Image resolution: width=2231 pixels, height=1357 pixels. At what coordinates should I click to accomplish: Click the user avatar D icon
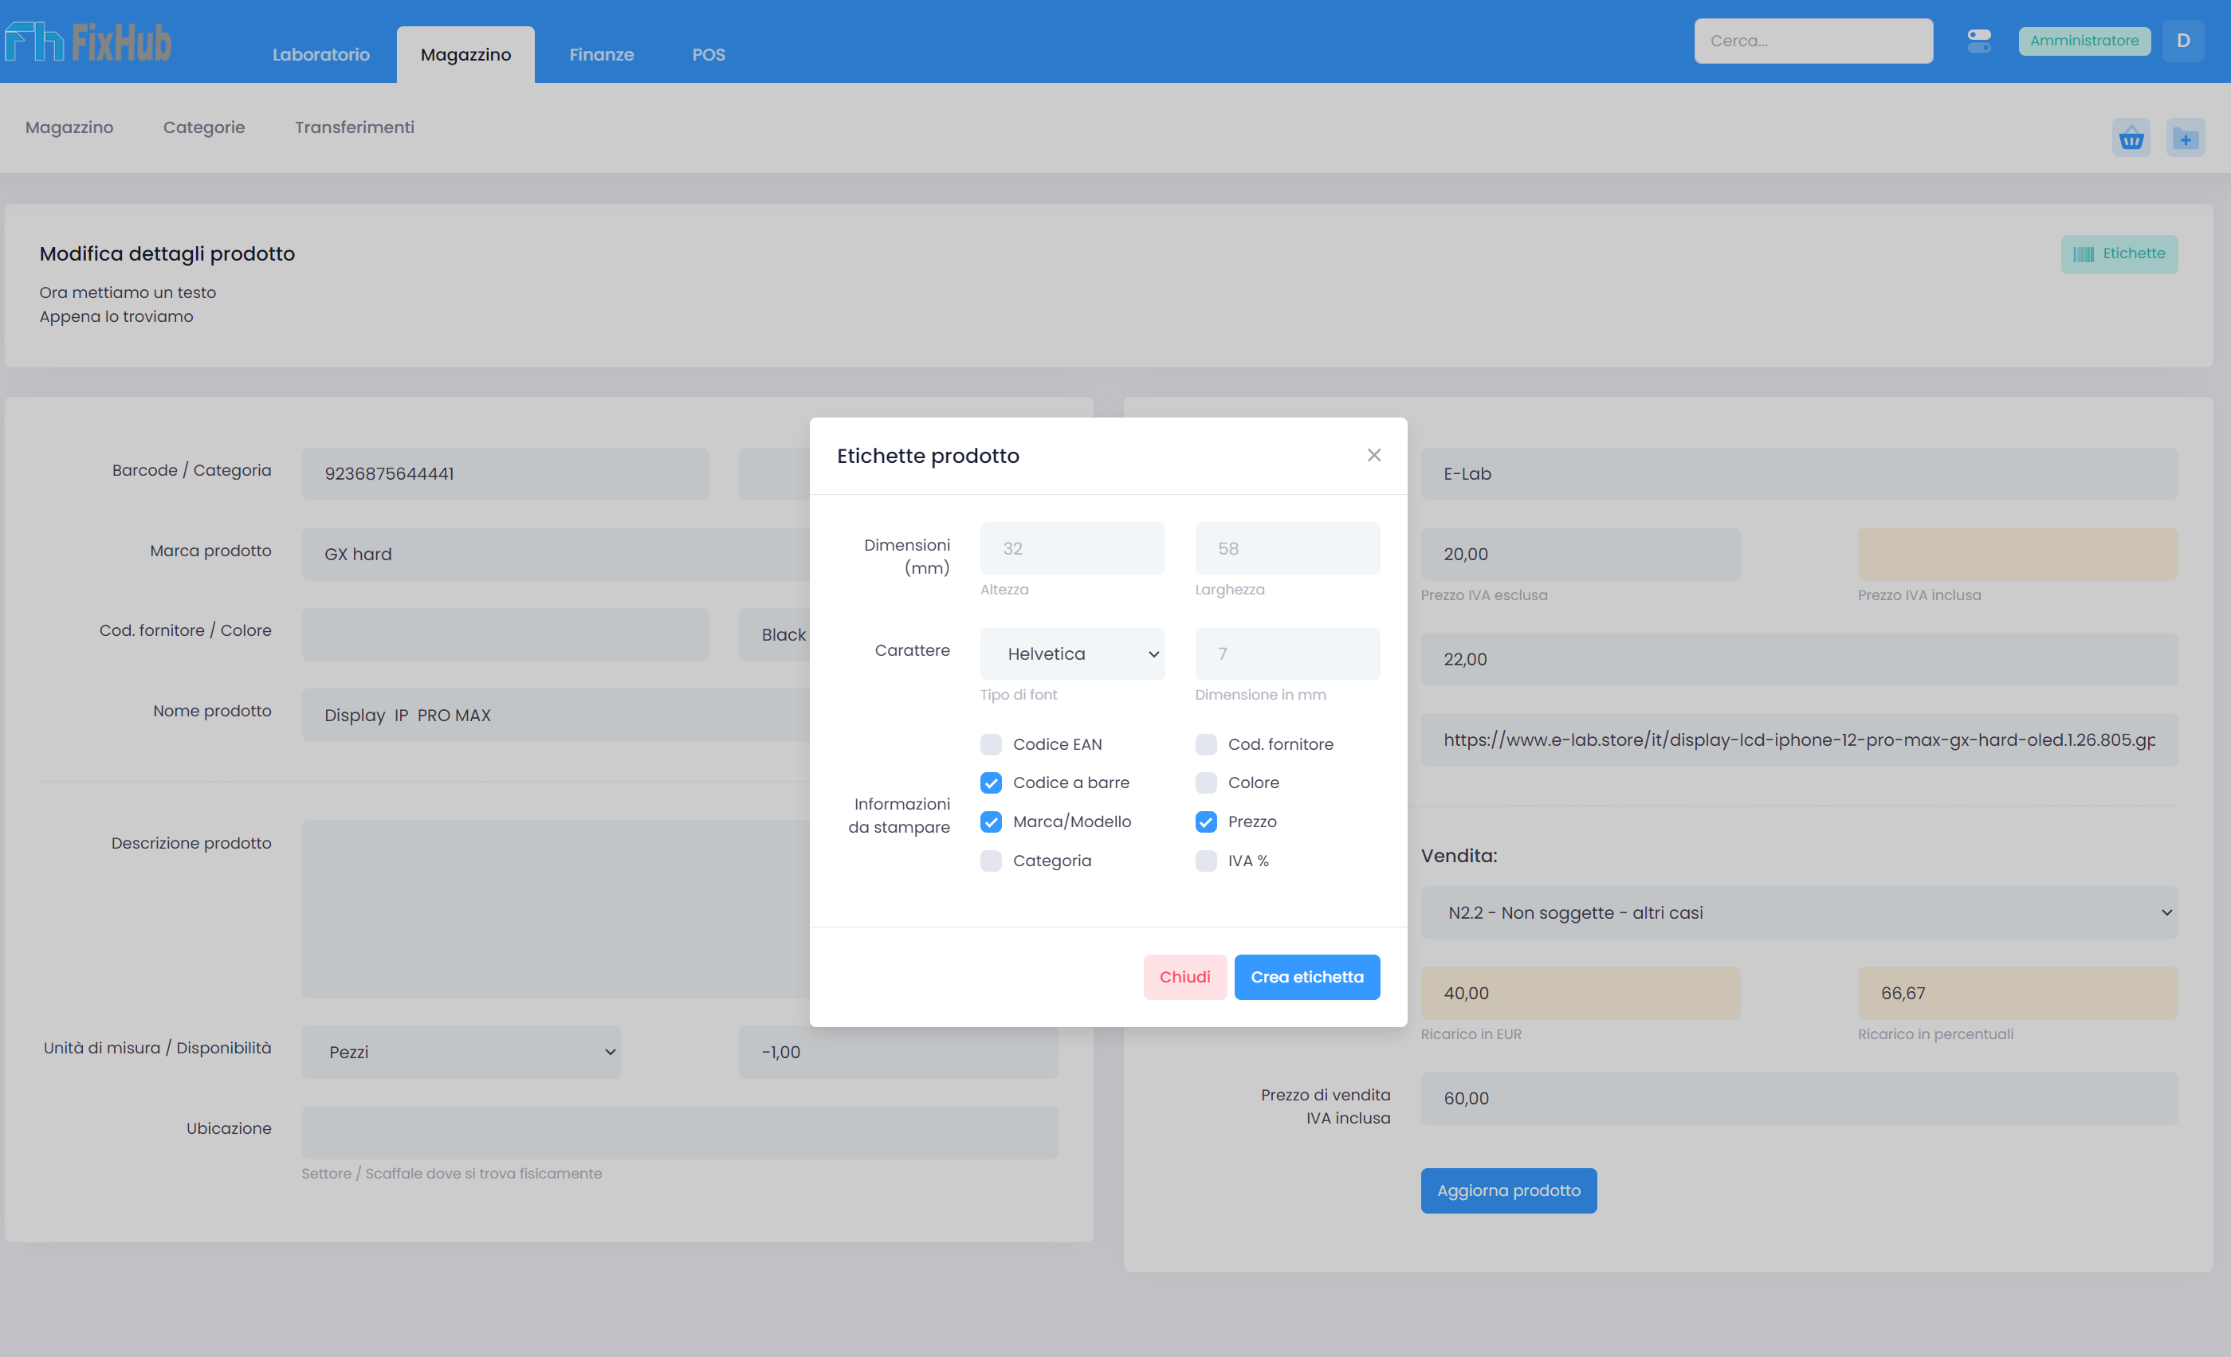click(x=2183, y=41)
